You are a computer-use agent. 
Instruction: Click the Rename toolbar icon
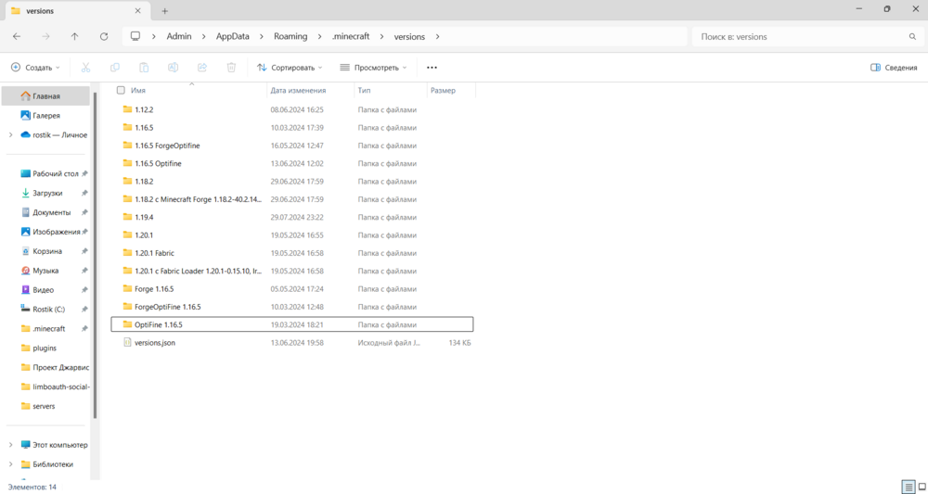click(x=173, y=68)
